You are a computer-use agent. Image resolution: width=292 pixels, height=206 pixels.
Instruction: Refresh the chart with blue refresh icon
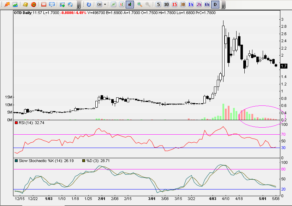[x=89, y=5]
